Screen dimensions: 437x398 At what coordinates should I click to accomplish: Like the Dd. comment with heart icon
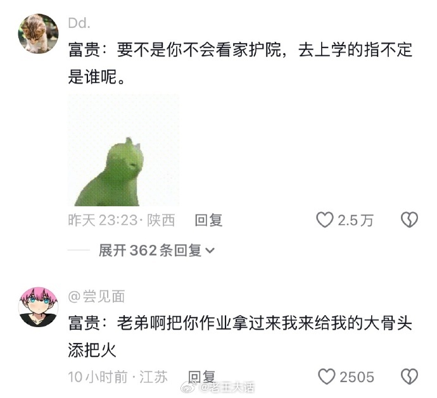click(x=325, y=220)
